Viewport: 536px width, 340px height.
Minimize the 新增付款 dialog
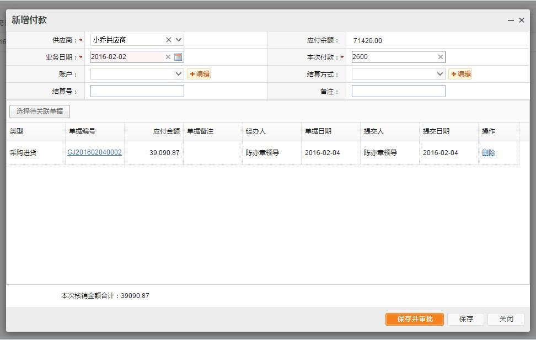coord(511,20)
